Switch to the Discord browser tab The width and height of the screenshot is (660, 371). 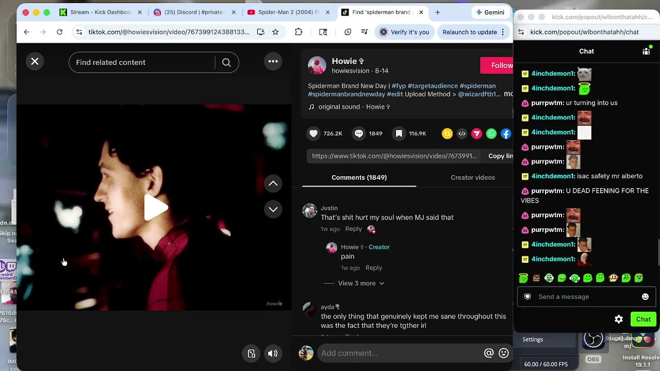coord(194,12)
